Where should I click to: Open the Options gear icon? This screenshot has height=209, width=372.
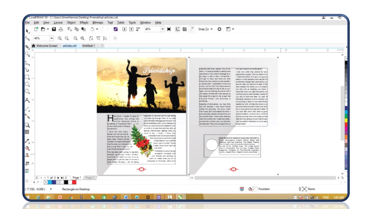219,29
